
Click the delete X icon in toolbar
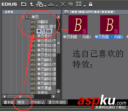[63, 4]
